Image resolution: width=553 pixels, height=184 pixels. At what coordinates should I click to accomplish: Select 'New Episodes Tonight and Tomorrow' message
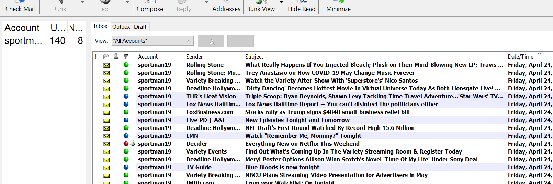coord(297,120)
